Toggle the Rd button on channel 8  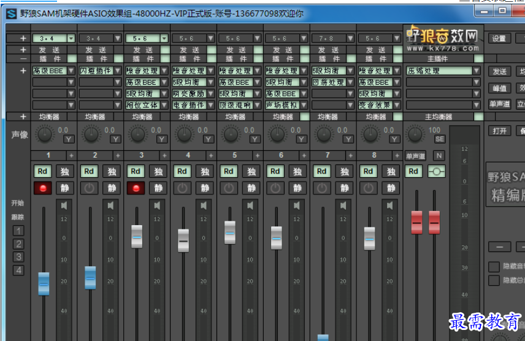(x=368, y=172)
